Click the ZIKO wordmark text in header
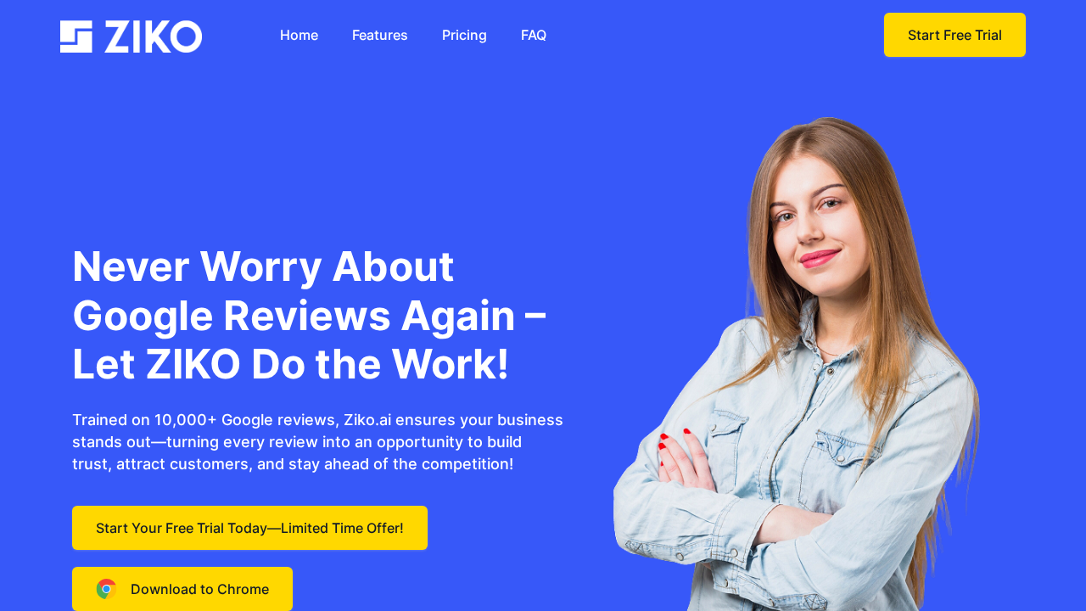 click(x=154, y=36)
